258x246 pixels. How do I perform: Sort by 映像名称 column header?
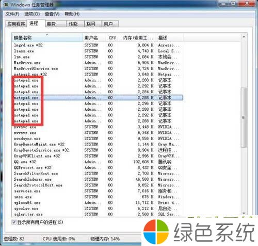click(47, 38)
